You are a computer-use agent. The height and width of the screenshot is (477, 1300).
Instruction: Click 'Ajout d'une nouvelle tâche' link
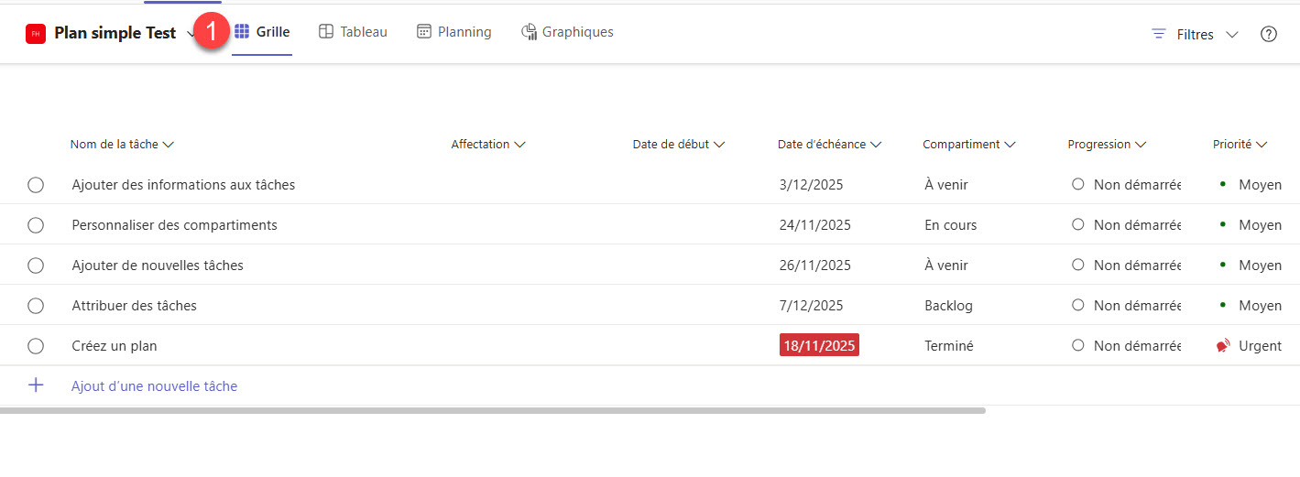155,386
